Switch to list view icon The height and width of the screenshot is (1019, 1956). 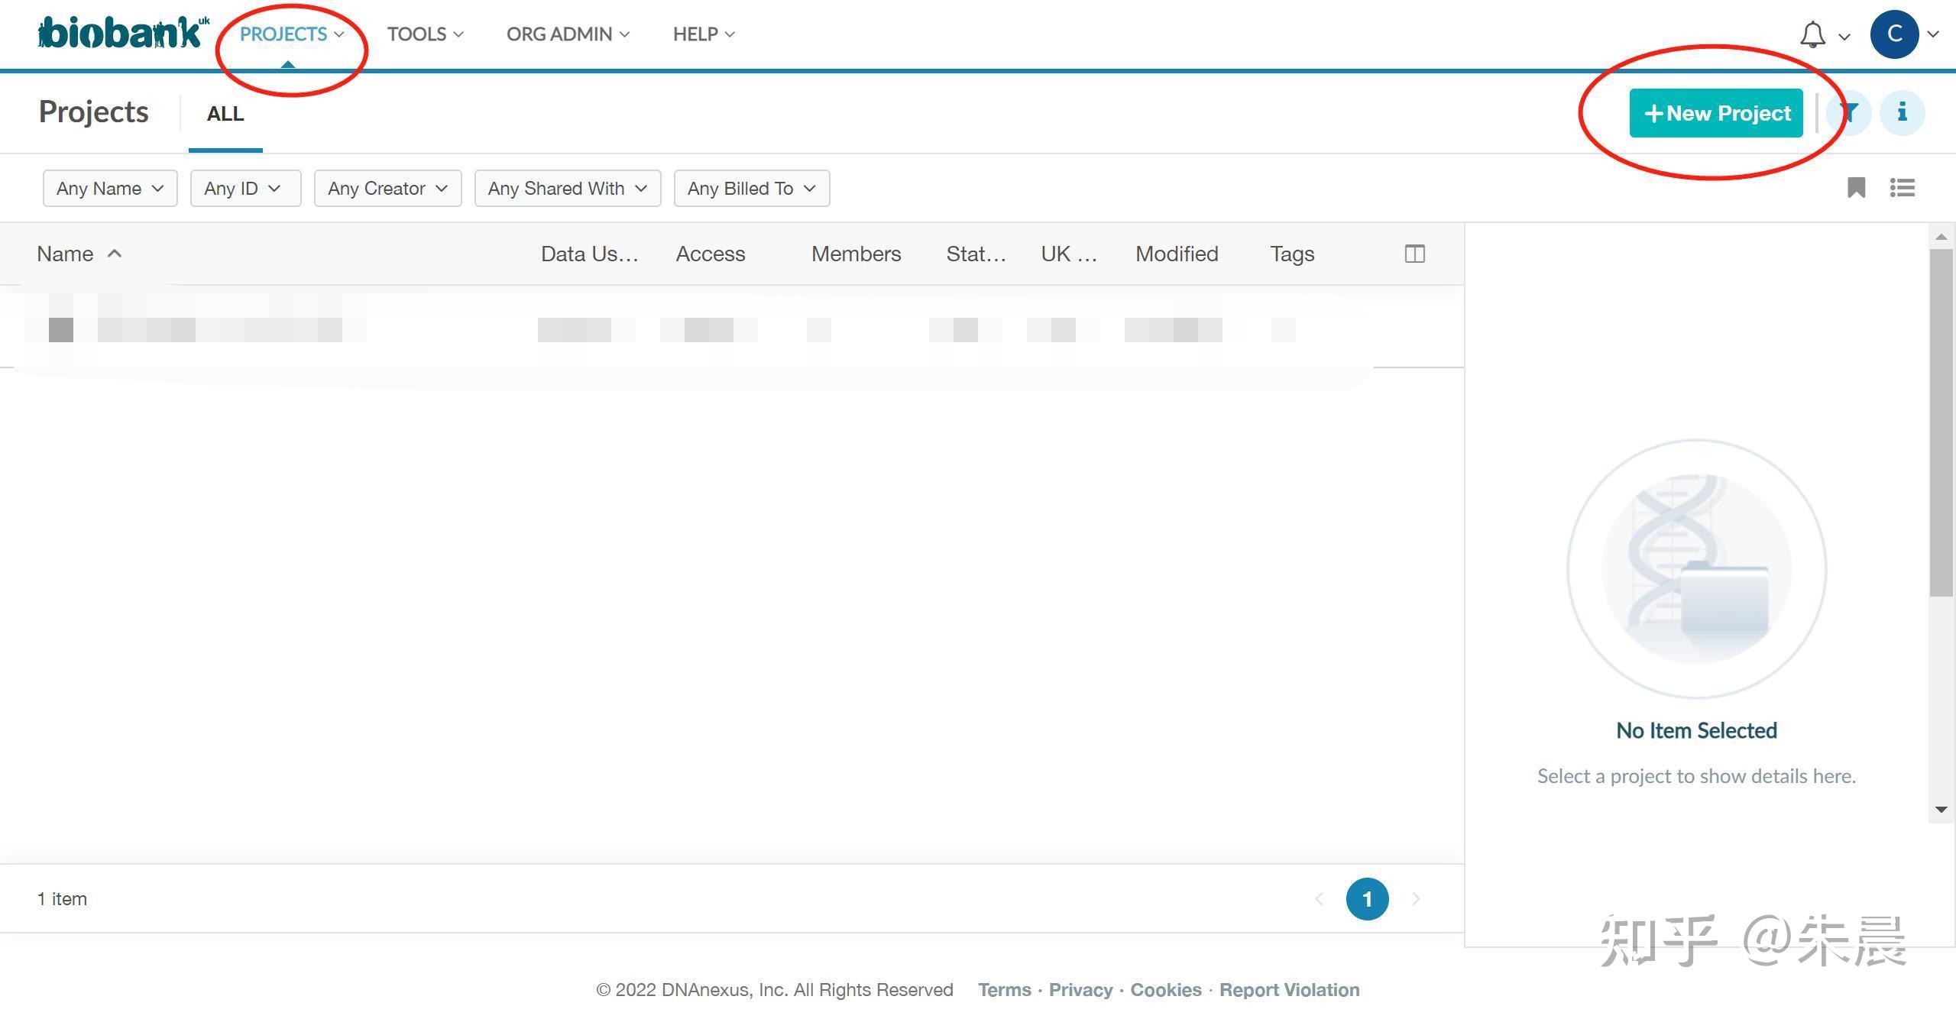pyautogui.click(x=1902, y=188)
